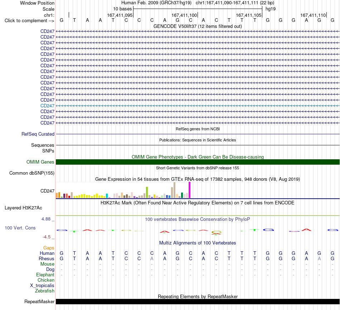Click the X_tropicalis alignment row label
Screen dimensions: 340x310
click(x=42, y=286)
